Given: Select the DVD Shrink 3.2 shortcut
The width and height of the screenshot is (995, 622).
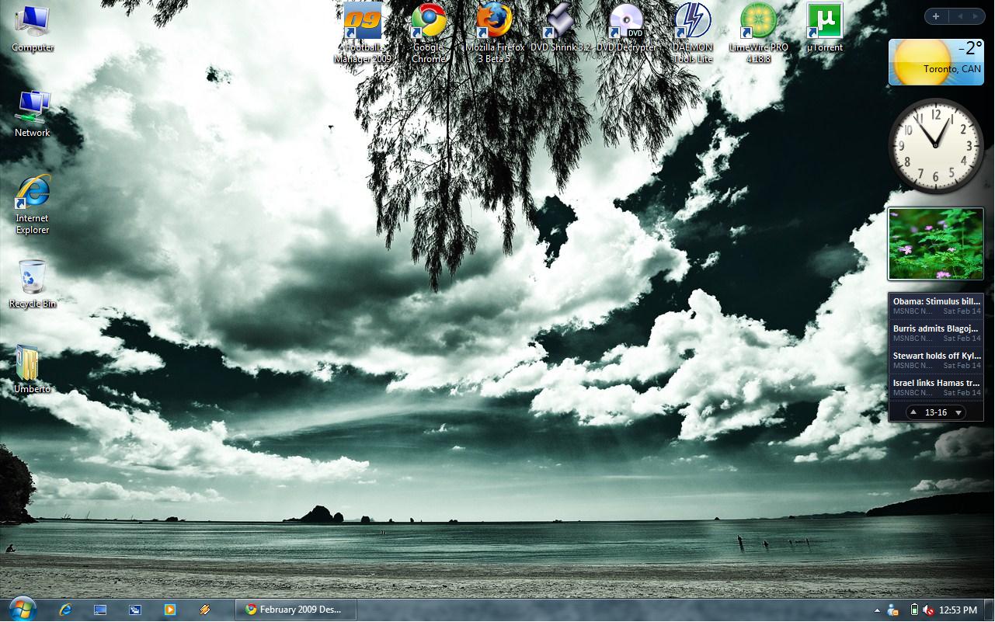Looking at the screenshot, I should 560,23.
